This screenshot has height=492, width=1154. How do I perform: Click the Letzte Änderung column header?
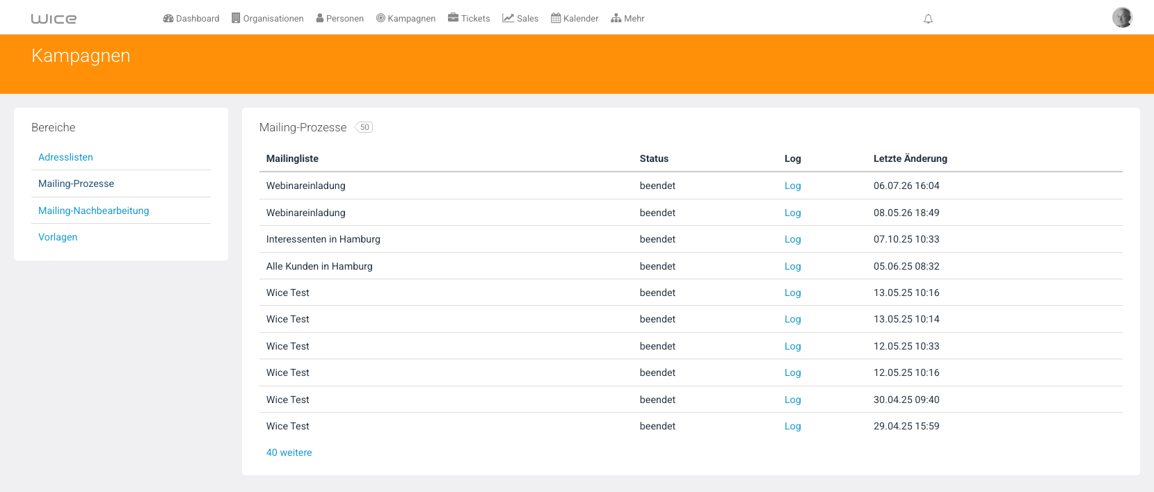(910, 158)
